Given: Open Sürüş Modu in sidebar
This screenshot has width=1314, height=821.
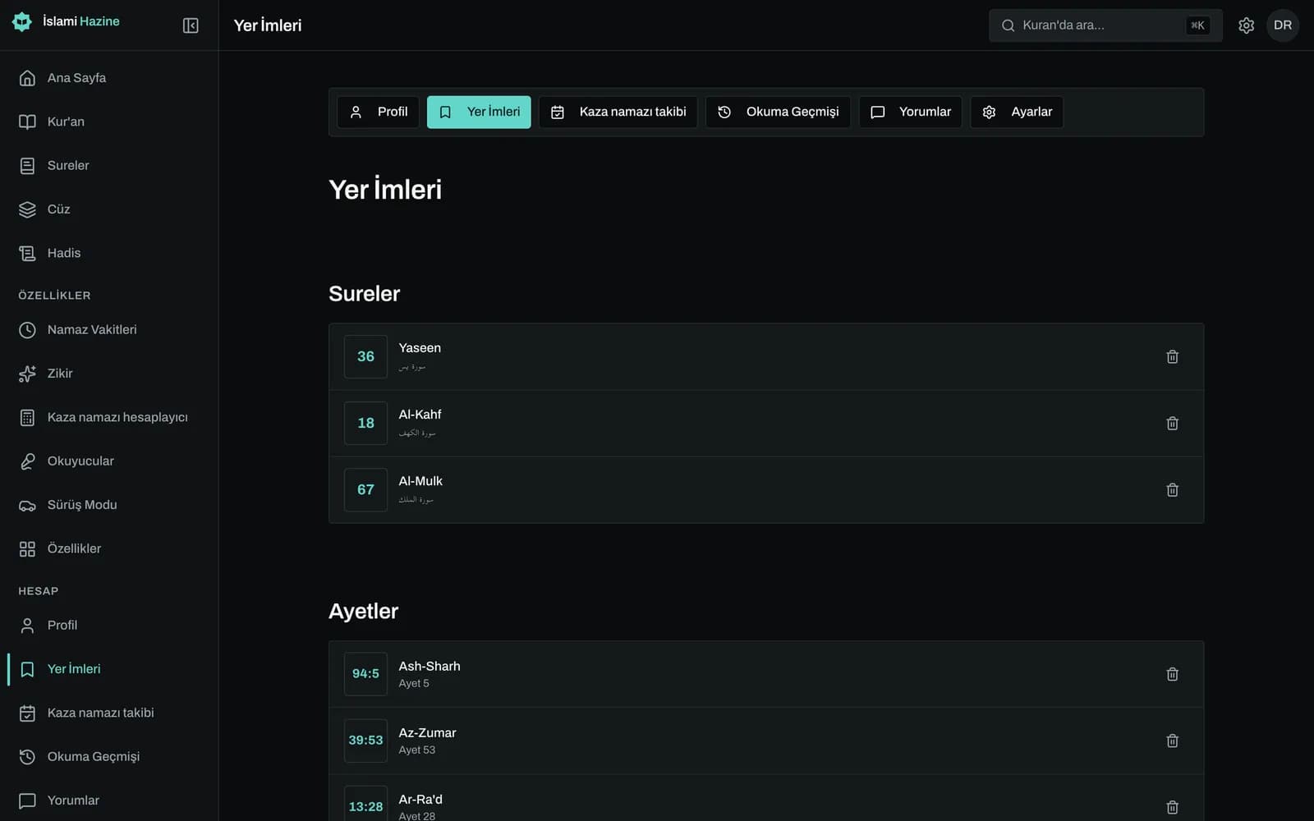Looking at the screenshot, I should (109, 505).
